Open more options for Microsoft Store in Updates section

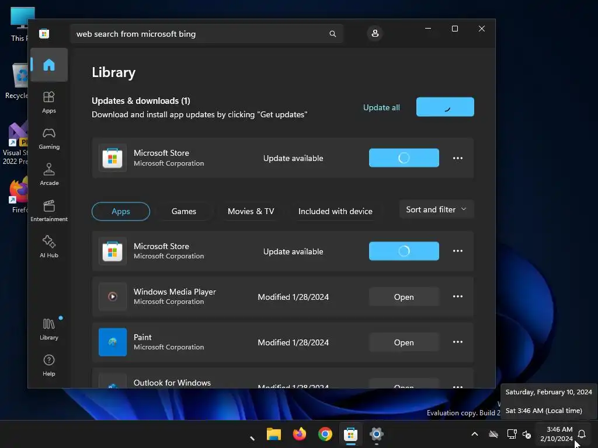tap(458, 158)
